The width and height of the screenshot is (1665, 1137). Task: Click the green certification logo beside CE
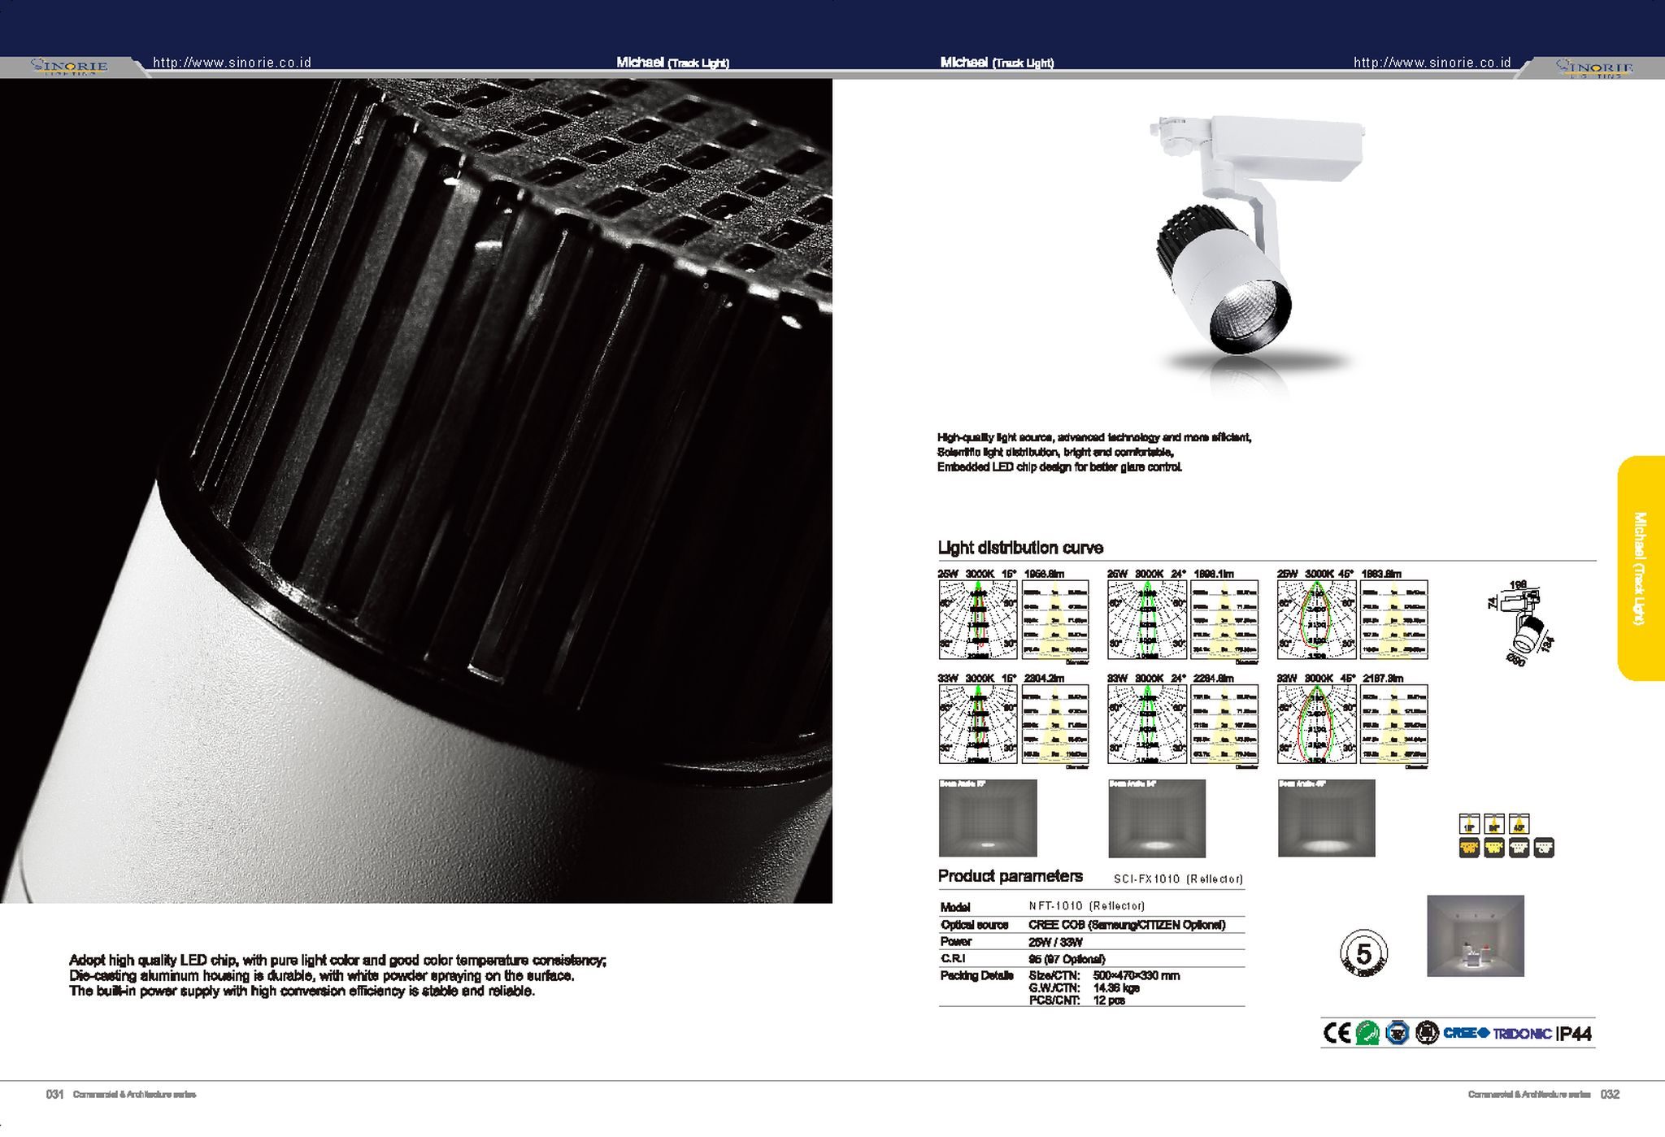1367,1033
